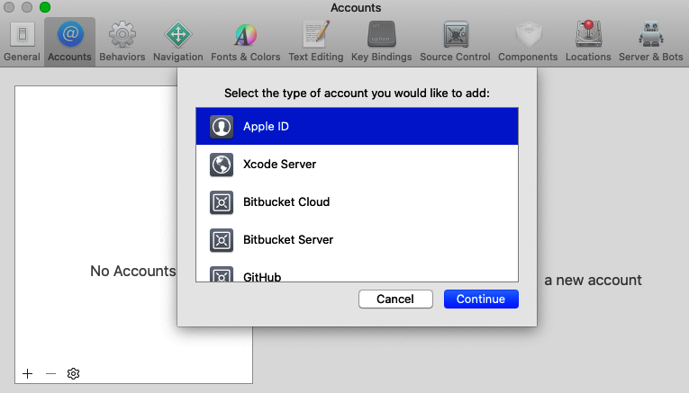
Task: Open the General preferences pane
Action: [22, 42]
